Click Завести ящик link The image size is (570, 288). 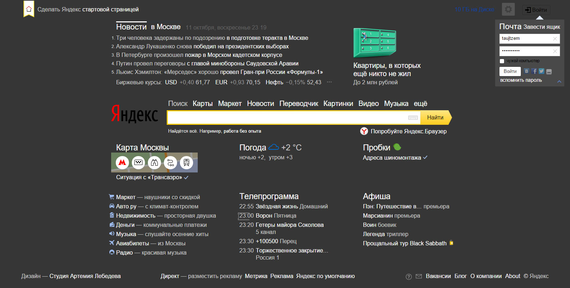tap(542, 27)
